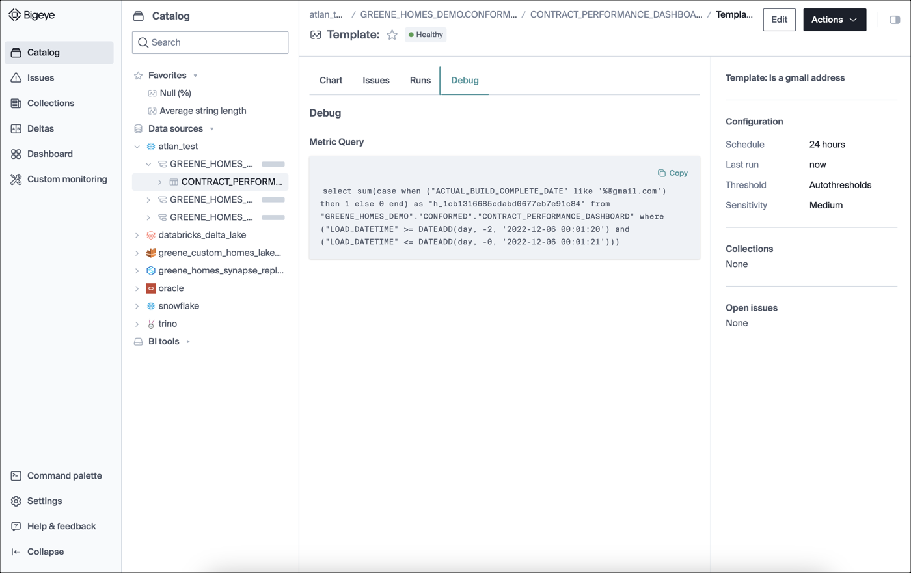Click the Deltas compare icon
Image resolution: width=911 pixels, height=573 pixels.
coord(16,129)
